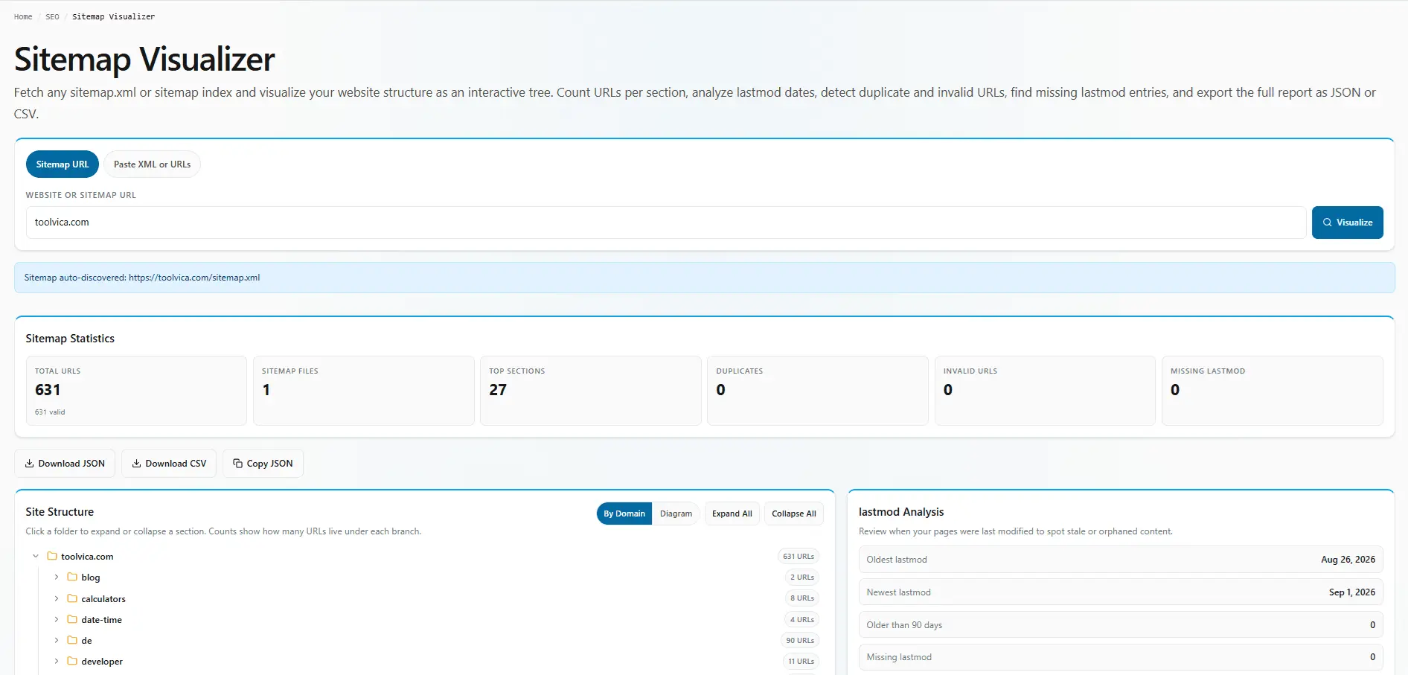Viewport: 1408px width, 675px height.
Task: Click the 90 URLs badge for de
Action: pyautogui.click(x=800, y=640)
